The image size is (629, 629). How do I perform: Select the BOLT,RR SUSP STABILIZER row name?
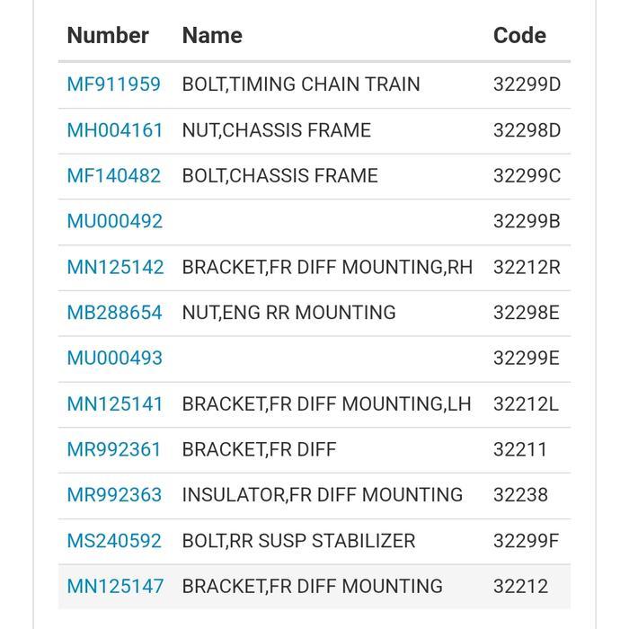(298, 541)
